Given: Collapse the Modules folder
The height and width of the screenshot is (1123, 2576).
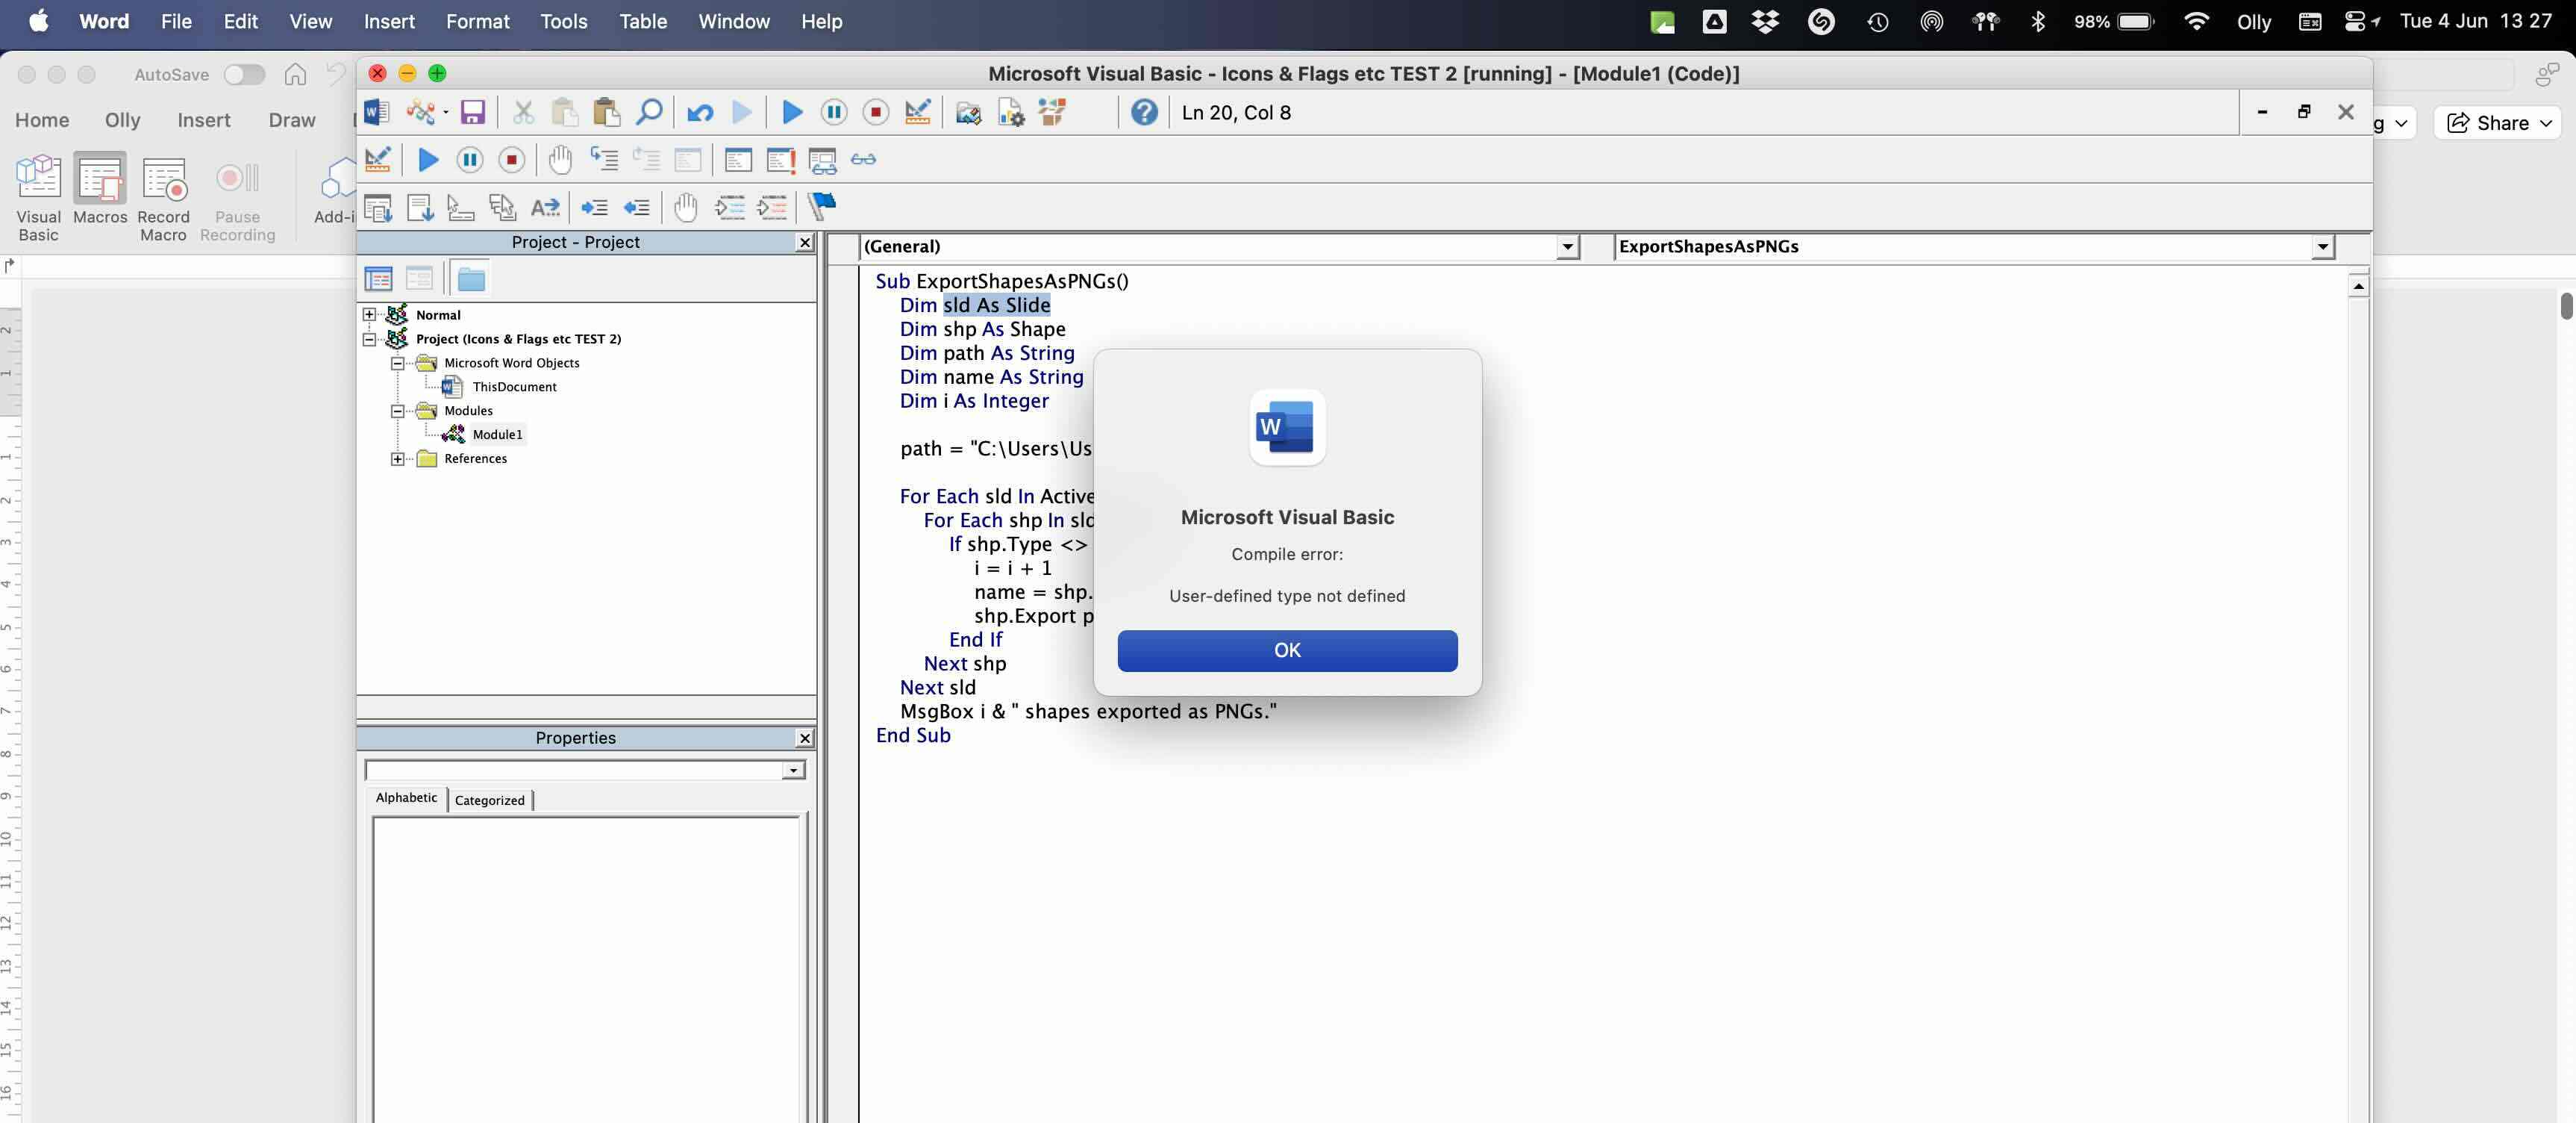Looking at the screenshot, I should 398,411.
